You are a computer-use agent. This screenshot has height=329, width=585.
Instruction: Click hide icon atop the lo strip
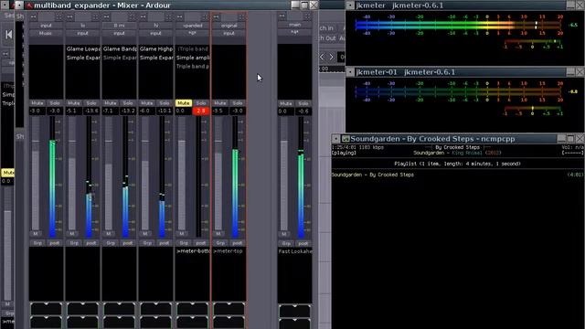(x=95, y=16)
